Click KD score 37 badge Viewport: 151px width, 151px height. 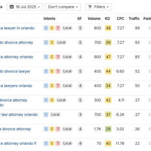[108, 115]
